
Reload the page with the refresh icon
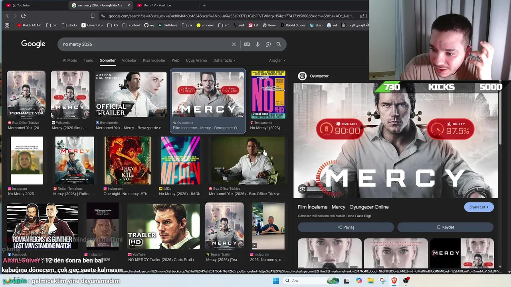(23, 16)
